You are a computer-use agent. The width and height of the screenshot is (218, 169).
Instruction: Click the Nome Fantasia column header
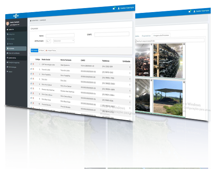point(66,60)
